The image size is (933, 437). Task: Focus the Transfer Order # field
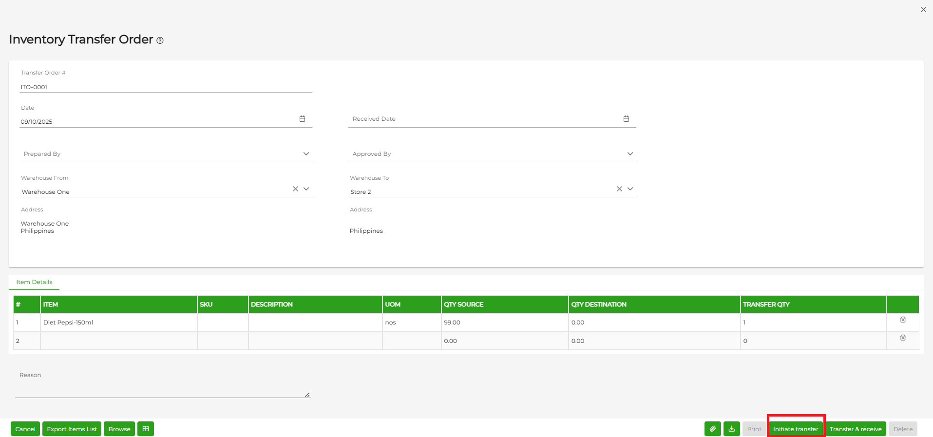point(166,87)
